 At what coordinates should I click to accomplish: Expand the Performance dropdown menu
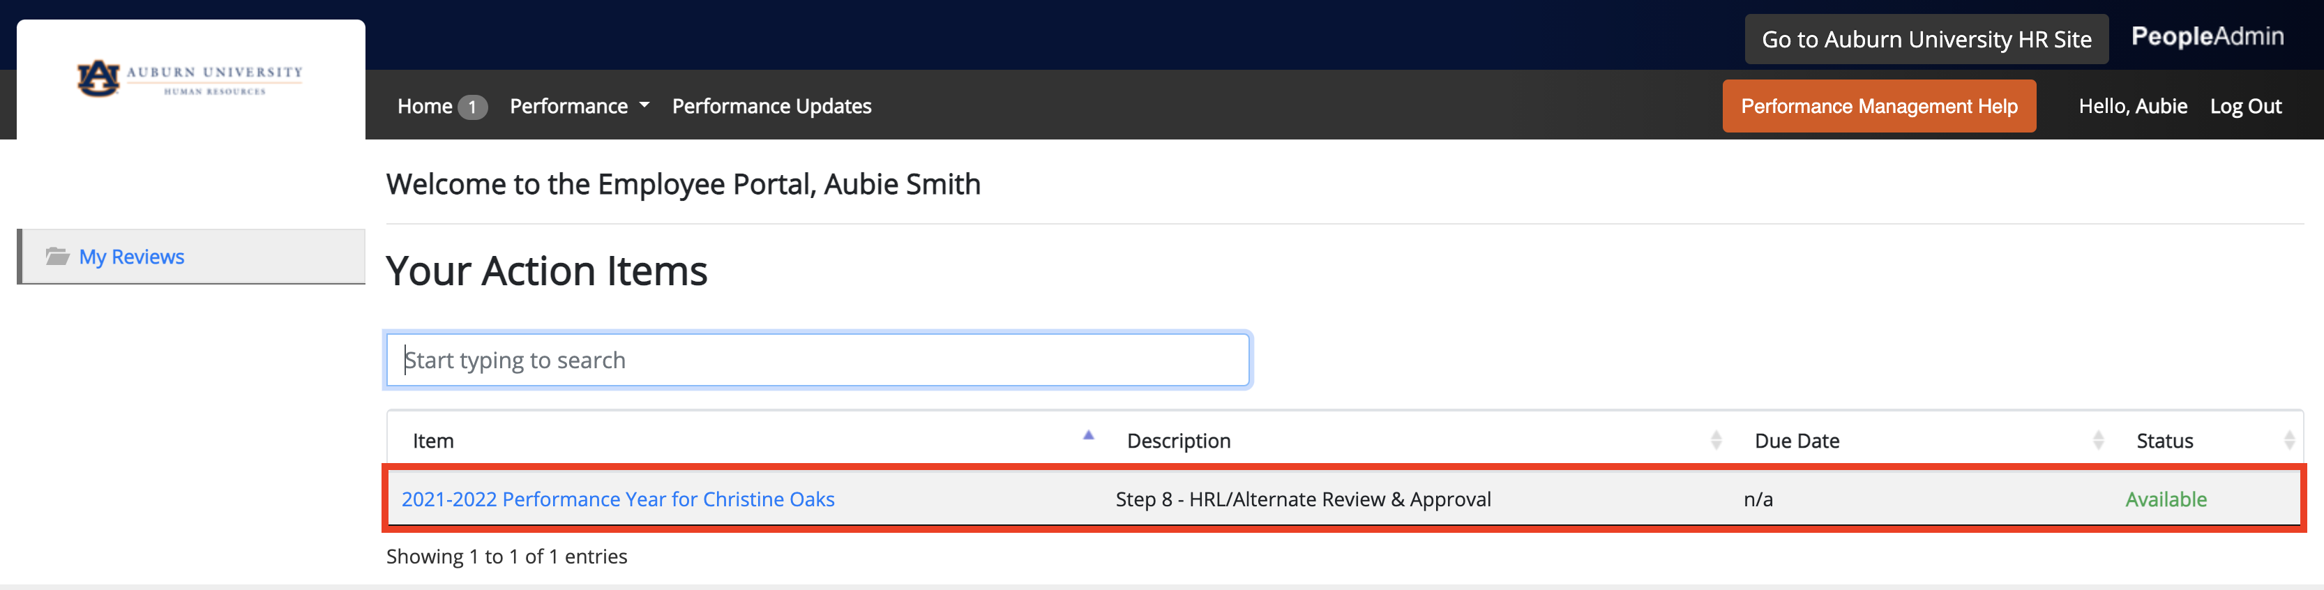pos(579,107)
